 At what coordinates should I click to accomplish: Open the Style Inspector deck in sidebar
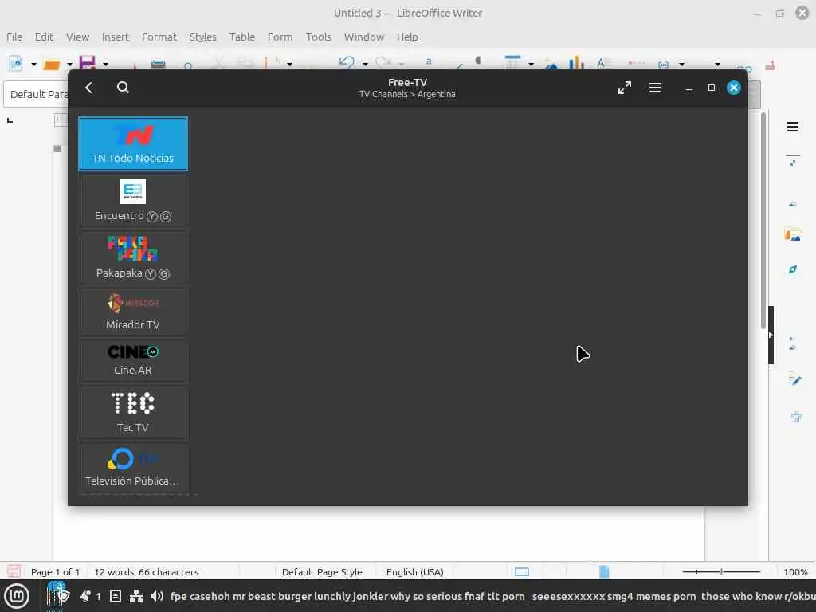pyautogui.click(x=794, y=379)
